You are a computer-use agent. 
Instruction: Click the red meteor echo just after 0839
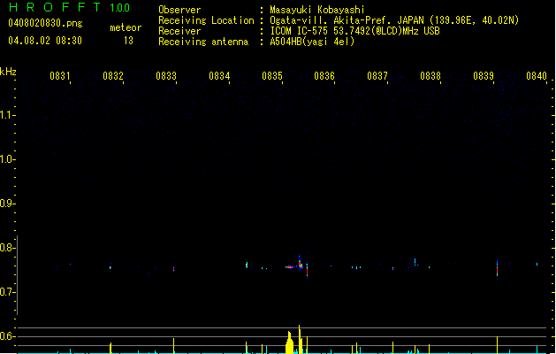coord(497,269)
